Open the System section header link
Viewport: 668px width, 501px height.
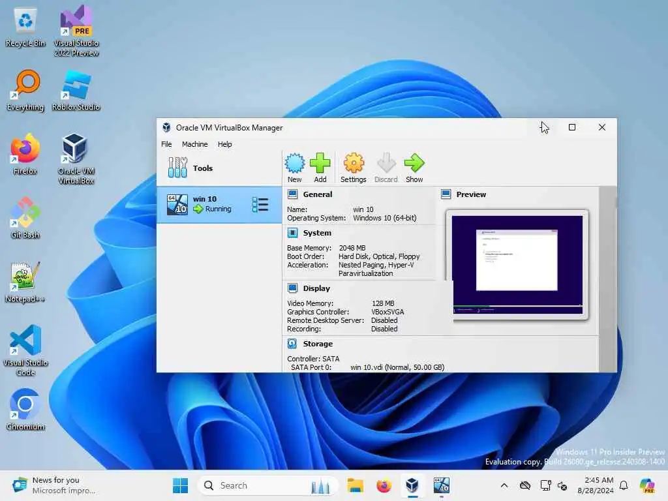(x=317, y=233)
